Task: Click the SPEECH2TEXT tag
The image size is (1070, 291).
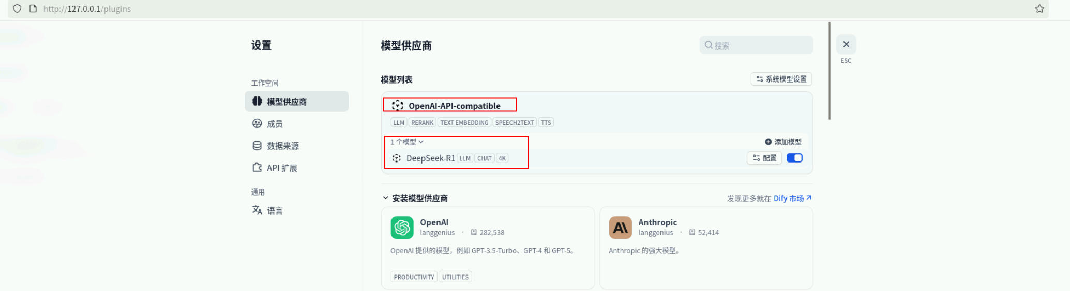Action: click(x=515, y=122)
